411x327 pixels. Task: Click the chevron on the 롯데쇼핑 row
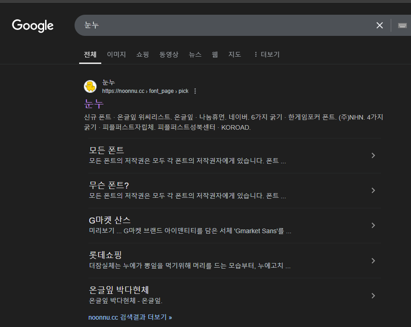click(x=373, y=261)
